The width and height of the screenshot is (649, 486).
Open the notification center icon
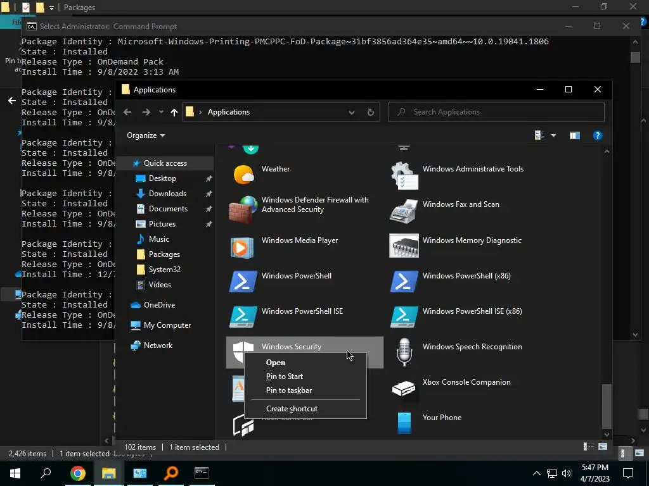coord(628,473)
